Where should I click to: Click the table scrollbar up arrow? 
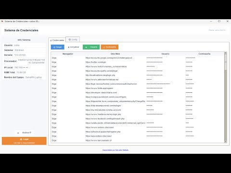click(x=226, y=53)
